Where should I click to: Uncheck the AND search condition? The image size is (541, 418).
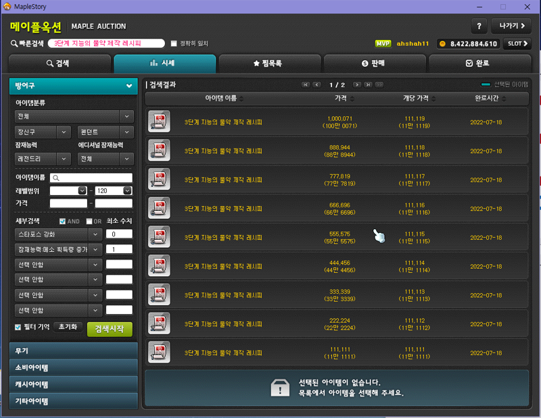[62, 221]
